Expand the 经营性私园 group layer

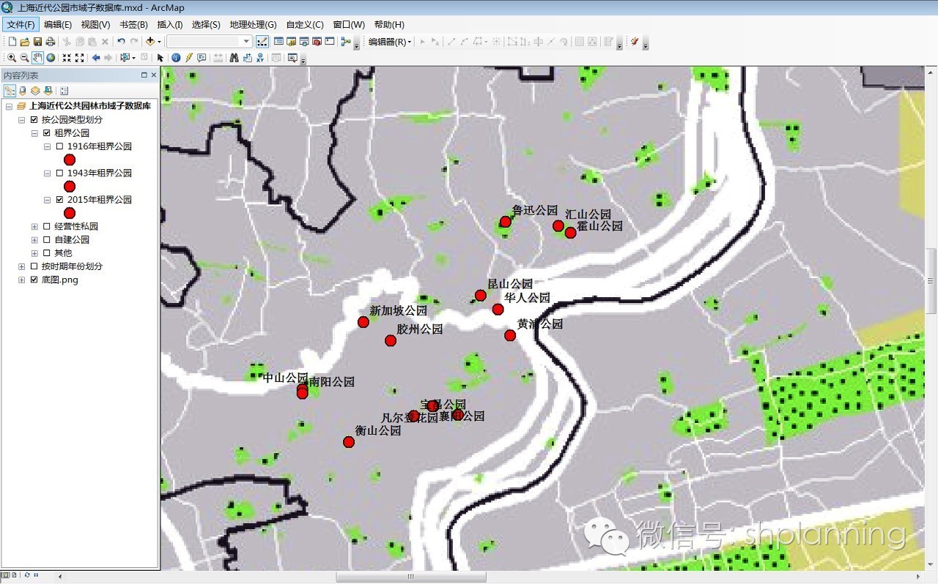[34, 227]
